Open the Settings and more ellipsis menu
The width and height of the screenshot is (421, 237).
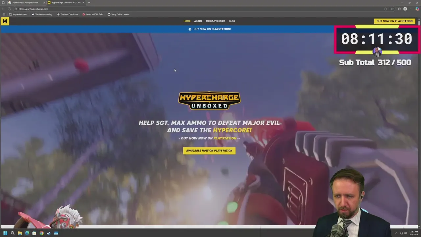tap(411, 9)
